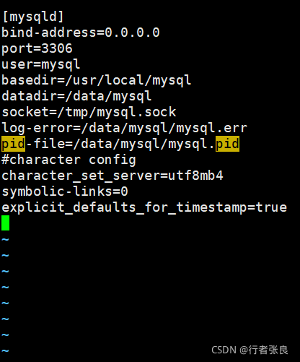Click the log-error path line

pos(124,128)
